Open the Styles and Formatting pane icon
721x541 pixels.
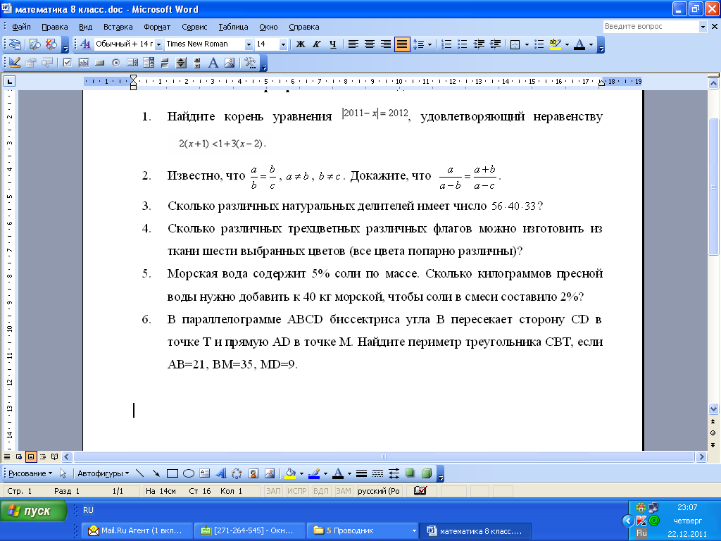tap(85, 44)
